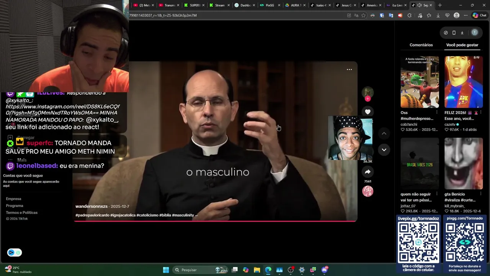Open the Edge Downloads icon

[x=438, y=15]
